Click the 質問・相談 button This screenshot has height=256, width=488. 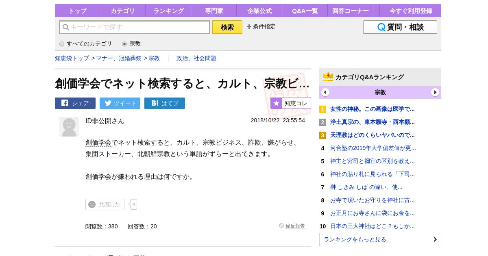pos(400,27)
